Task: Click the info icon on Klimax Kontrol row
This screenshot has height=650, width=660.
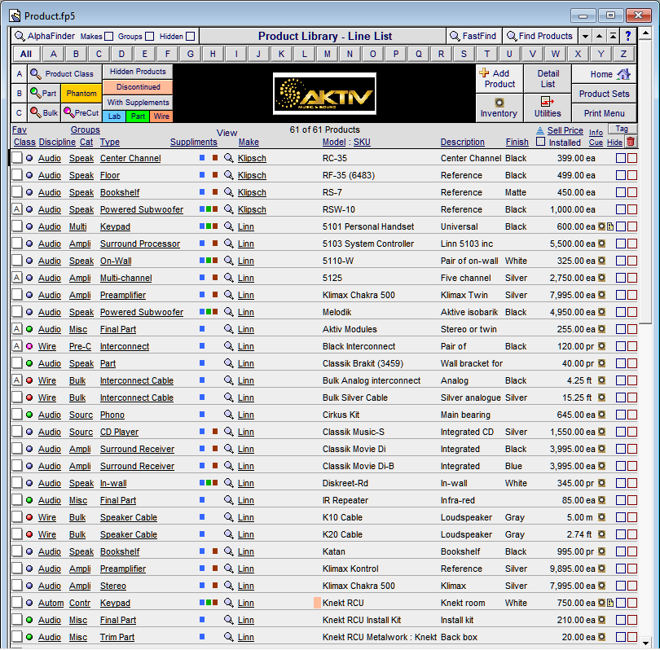Action: coord(602,569)
